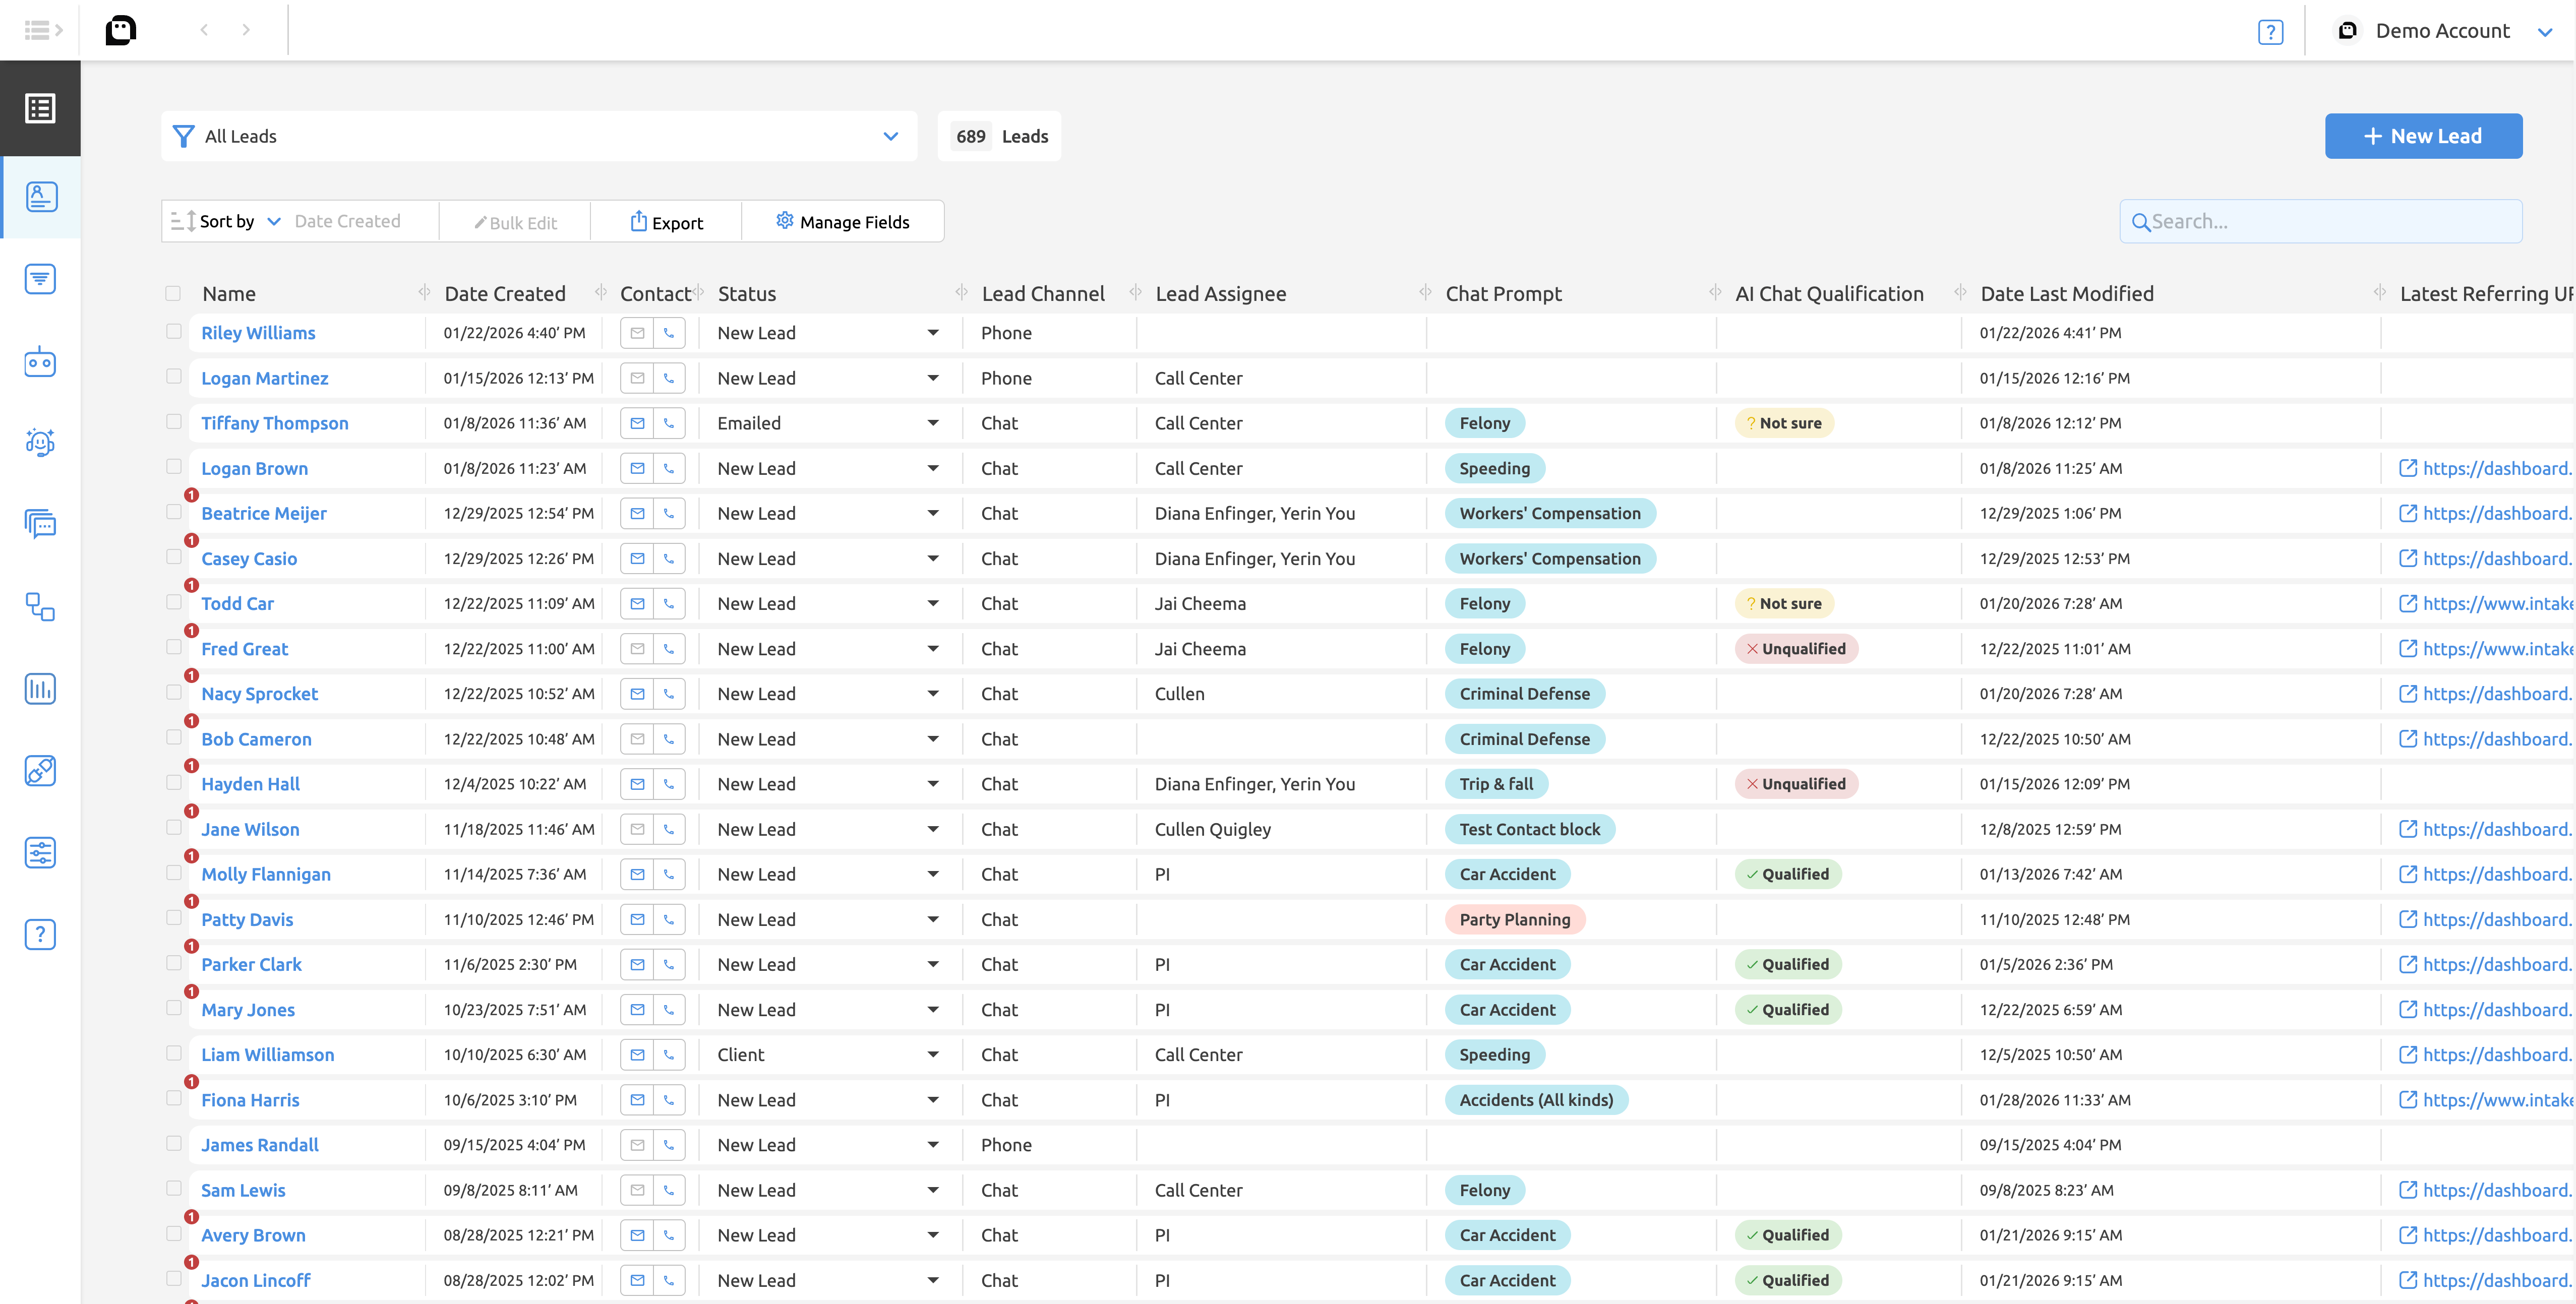Open the Demo Account menu
This screenshot has height=1304, width=2576.
[x=2443, y=31]
